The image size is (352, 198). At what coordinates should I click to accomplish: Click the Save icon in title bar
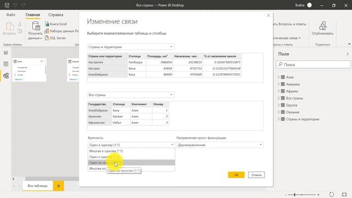coord(7,5)
